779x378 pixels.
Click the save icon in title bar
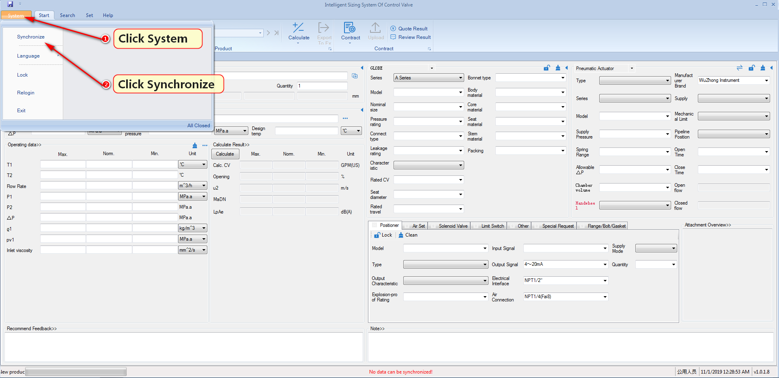[11, 4]
